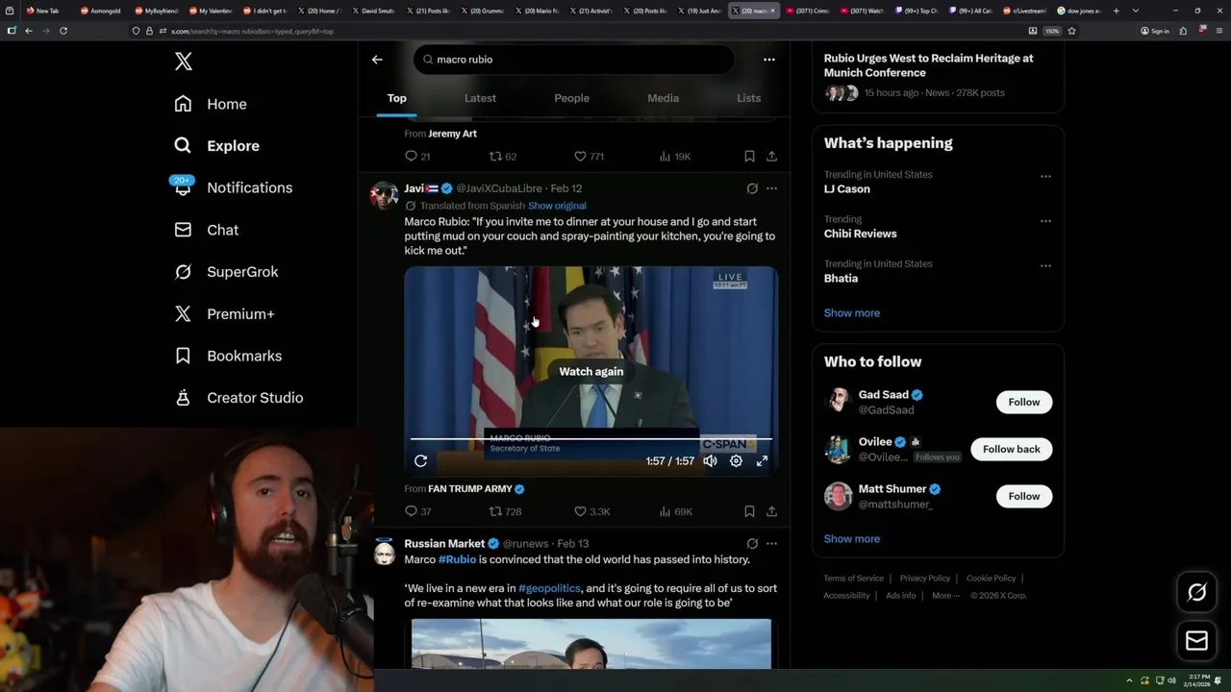Open the Grok icon on Javi's post
The image size is (1231, 692).
tap(752, 188)
